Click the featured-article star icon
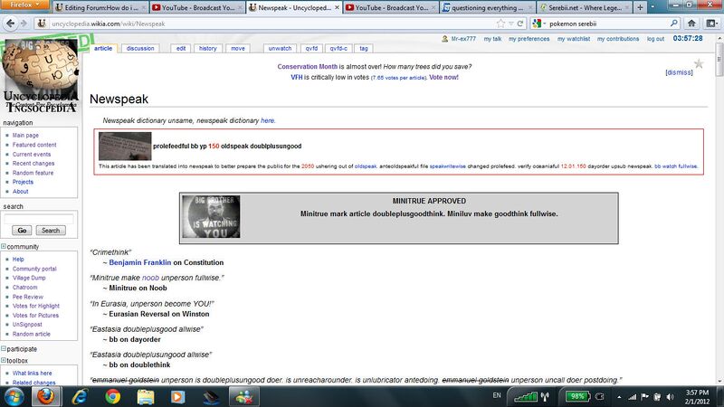 [x=698, y=63]
